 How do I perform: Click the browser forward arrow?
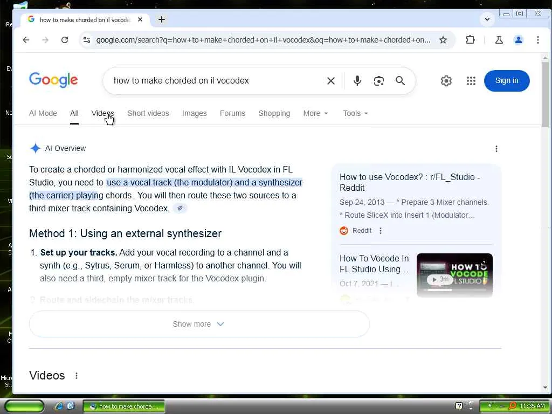point(45,40)
